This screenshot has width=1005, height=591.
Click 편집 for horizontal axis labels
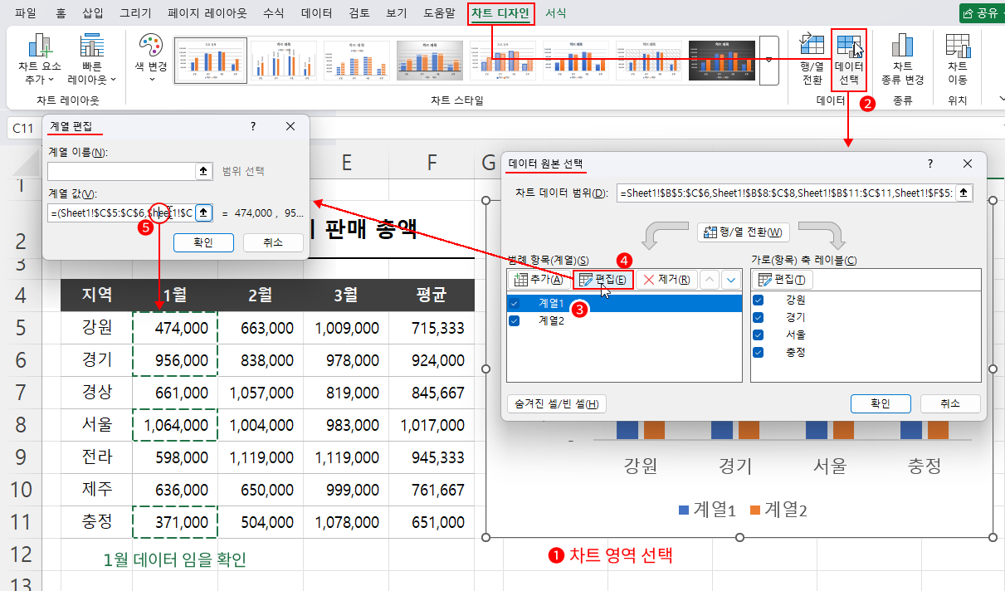coord(783,280)
